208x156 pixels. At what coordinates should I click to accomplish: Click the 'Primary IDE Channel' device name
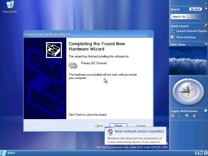[x=94, y=63]
